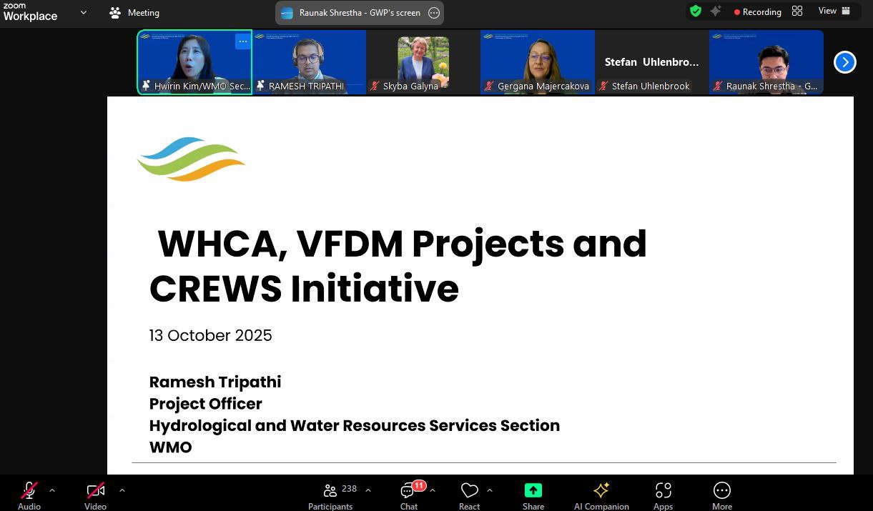Click the ellipsis on Hwirin Kim's video
Screen dimensions: 873x511
coord(242,41)
